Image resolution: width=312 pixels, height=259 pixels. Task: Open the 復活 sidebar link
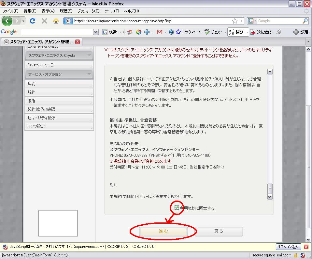coord(59,101)
